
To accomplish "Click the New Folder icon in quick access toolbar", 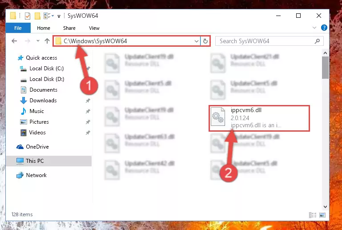I will [x=37, y=16].
